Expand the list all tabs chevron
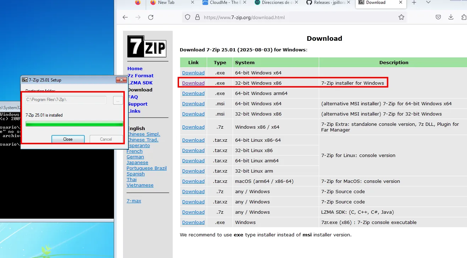467x258 pixels. click(428, 2)
